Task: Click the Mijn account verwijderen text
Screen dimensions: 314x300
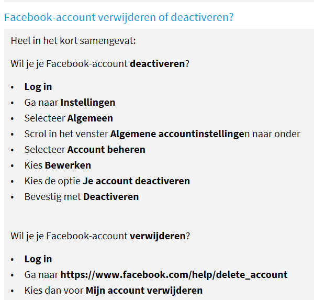Action: [144, 291]
